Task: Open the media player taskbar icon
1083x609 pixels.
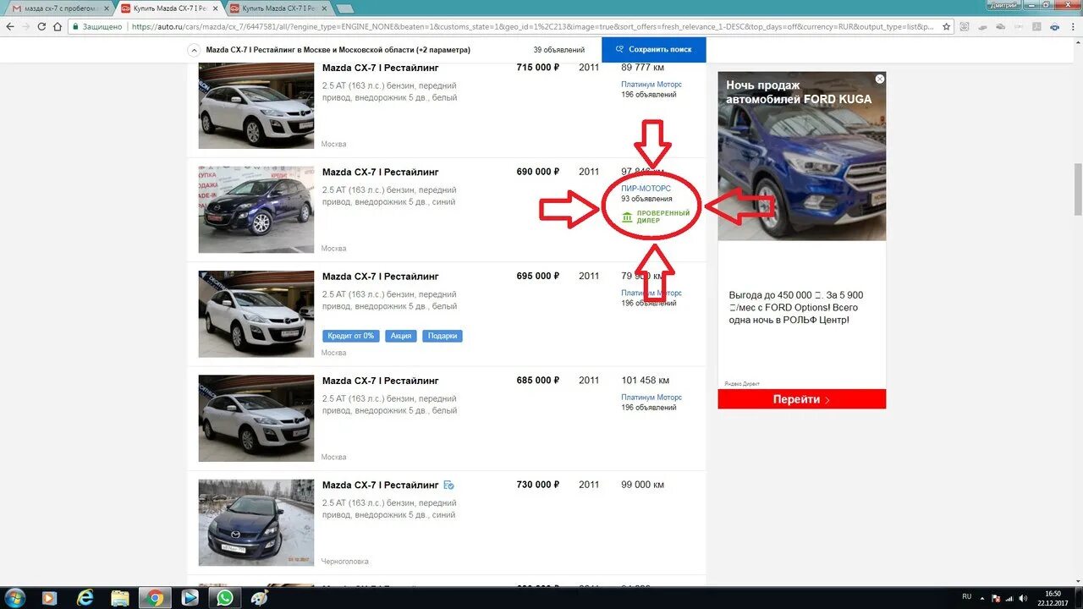Action: point(49,598)
